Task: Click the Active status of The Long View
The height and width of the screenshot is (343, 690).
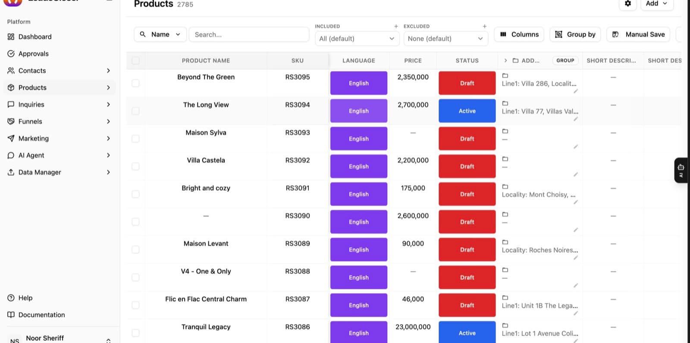Action: [x=467, y=111]
